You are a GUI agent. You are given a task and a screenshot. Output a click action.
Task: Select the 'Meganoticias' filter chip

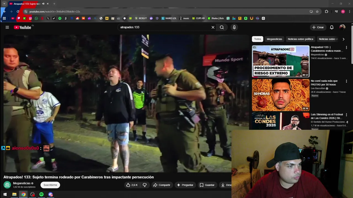click(x=274, y=39)
